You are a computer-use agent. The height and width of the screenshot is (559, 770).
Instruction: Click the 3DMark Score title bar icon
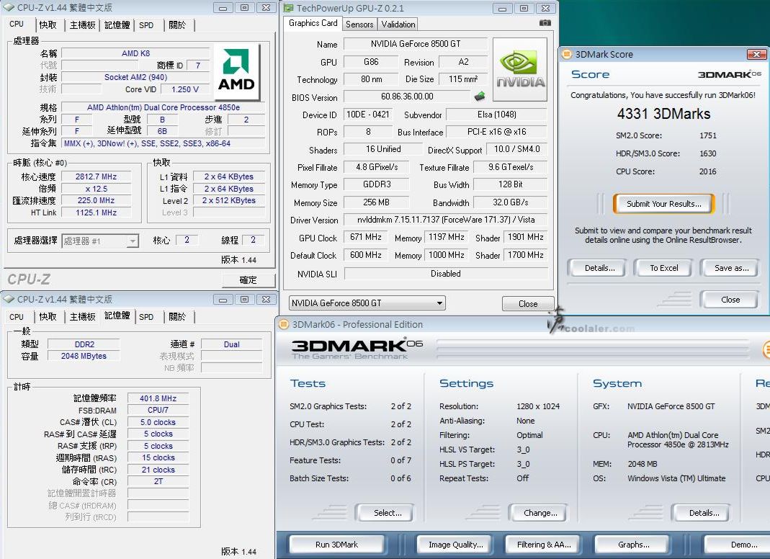[567, 54]
